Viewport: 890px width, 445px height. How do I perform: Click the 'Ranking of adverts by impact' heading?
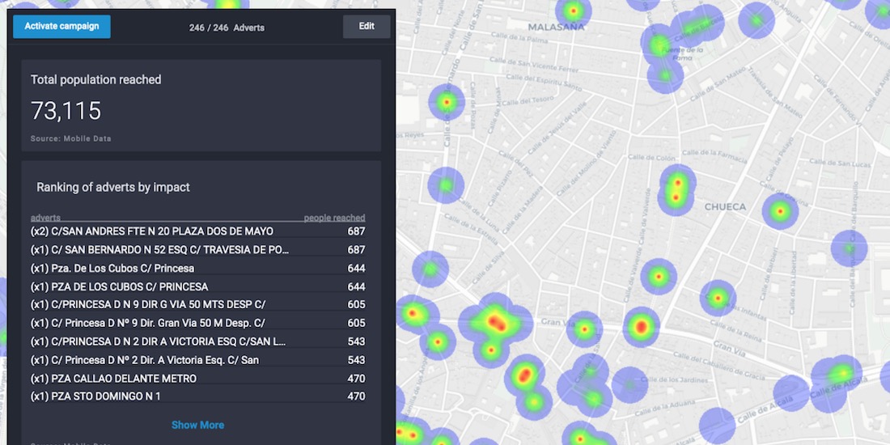[113, 187]
